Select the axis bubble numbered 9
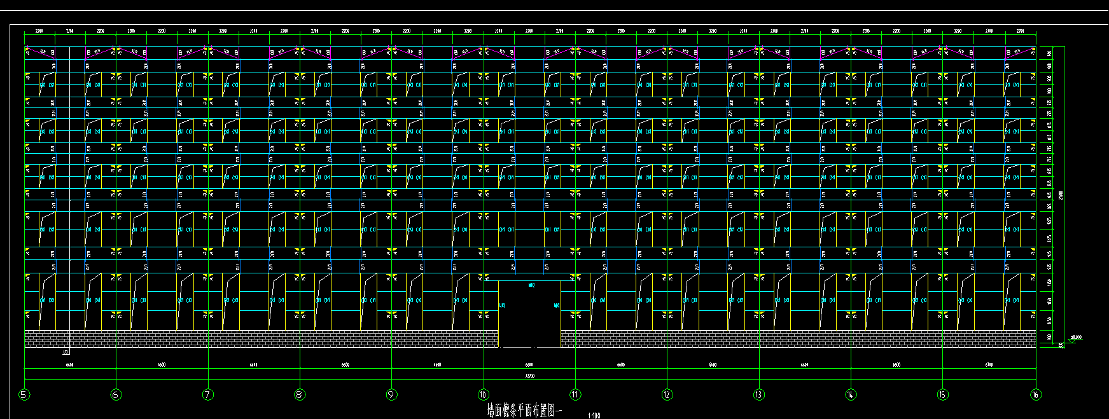 coord(391,395)
